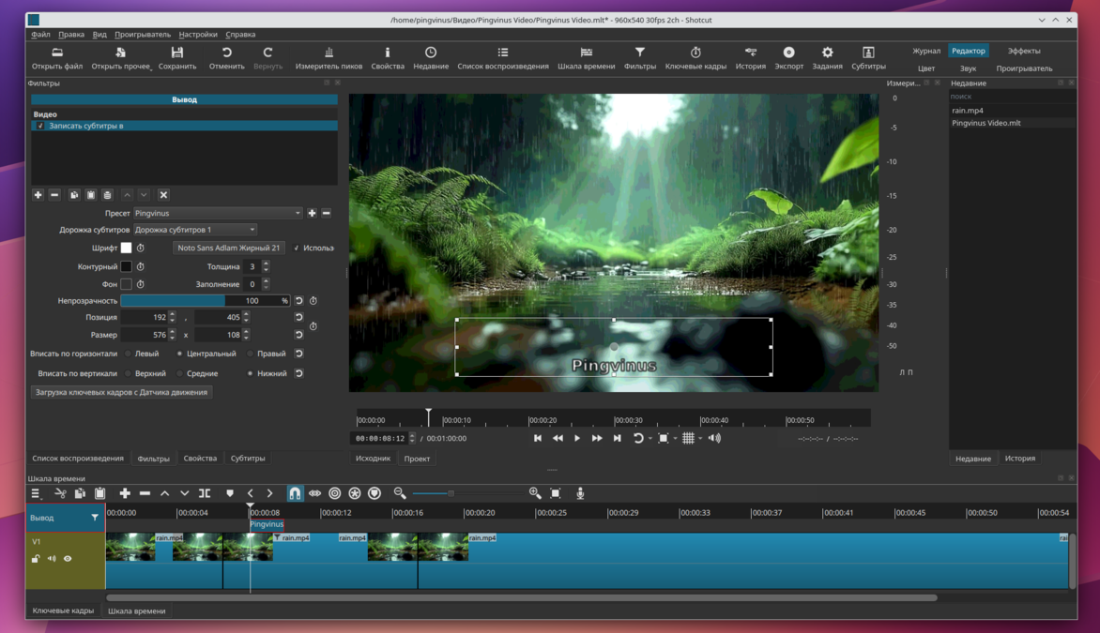Hide track V1 with the eye icon

pyautogui.click(x=69, y=559)
